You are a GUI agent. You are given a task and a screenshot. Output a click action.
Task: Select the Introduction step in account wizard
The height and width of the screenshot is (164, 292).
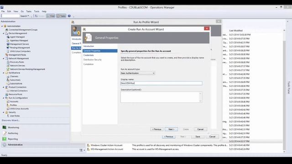point(89,46)
